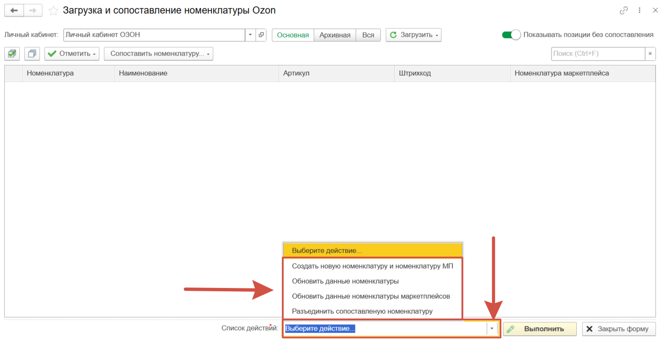Expand the Личный кабинет dropdown arrow
The image size is (665, 357).
point(250,35)
